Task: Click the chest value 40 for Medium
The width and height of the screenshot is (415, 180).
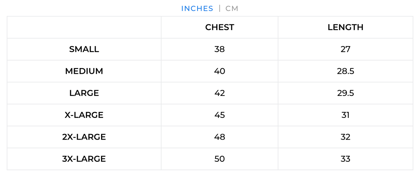Action: (219, 71)
